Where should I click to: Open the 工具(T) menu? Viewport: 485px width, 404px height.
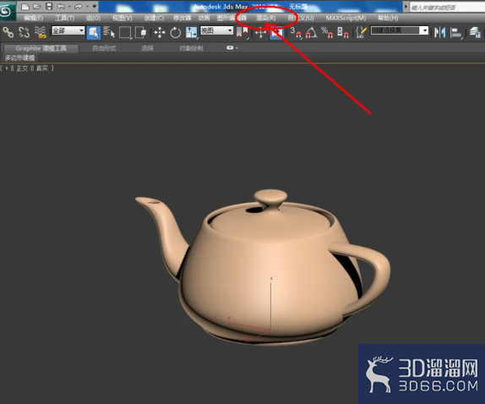click(x=65, y=18)
